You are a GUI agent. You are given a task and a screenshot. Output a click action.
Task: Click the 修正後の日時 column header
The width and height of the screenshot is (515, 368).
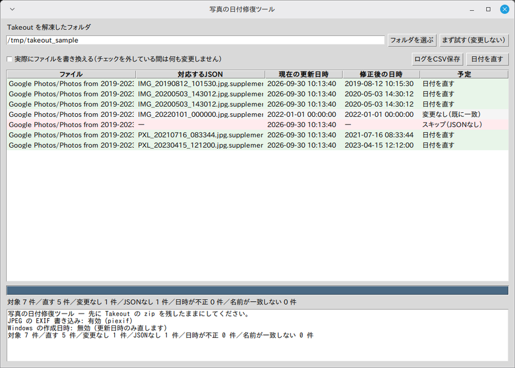point(381,74)
